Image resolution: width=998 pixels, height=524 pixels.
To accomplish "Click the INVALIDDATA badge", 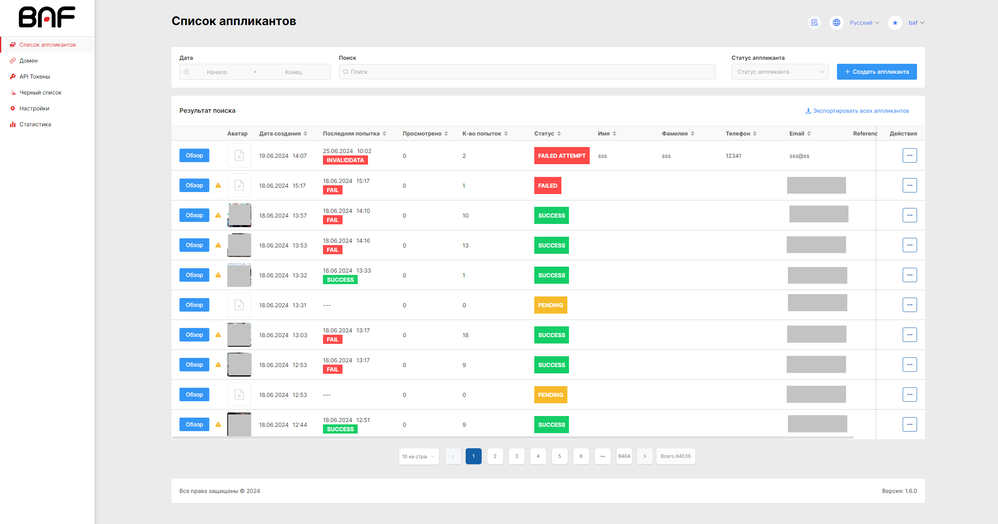I will [345, 160].
